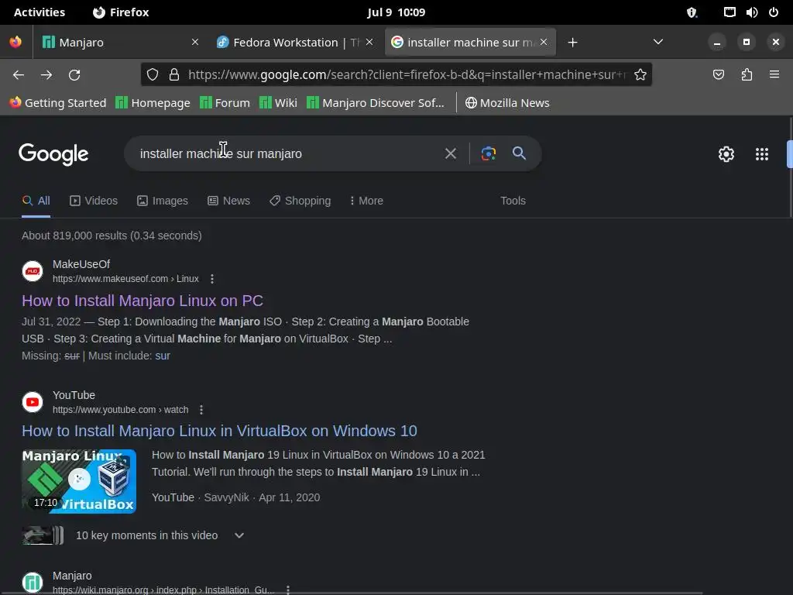The height and width of the screenshot is (595, 793).
Task: Search by image with Google Lens
Action: [488, 153]
